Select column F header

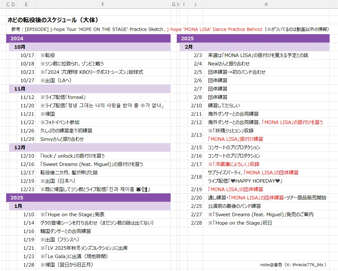tap(103, 4)
